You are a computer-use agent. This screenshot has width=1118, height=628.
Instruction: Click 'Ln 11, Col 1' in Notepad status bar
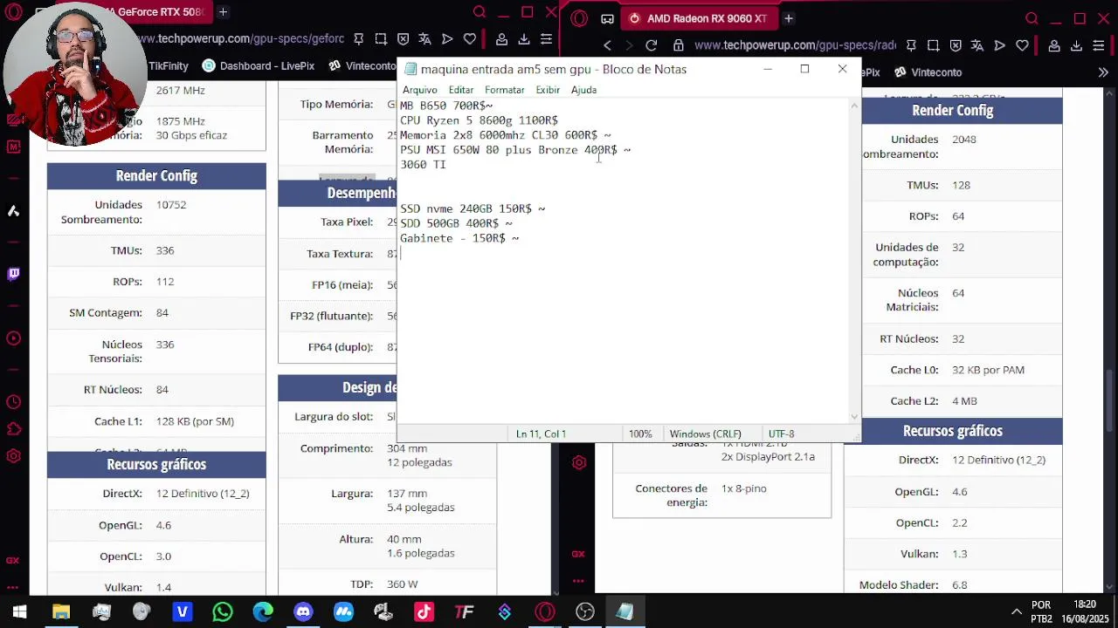(x=541, y=433)
